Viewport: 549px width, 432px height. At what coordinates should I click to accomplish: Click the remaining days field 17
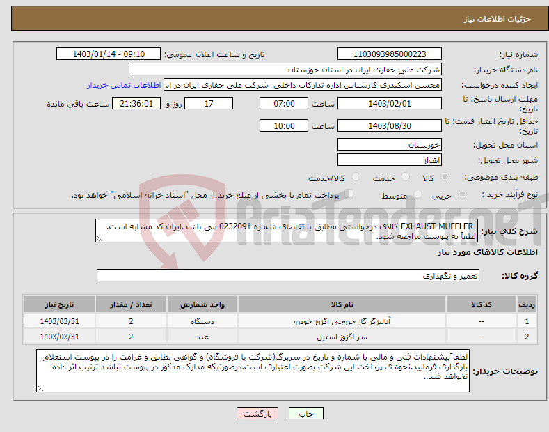(x=209, y=103)
